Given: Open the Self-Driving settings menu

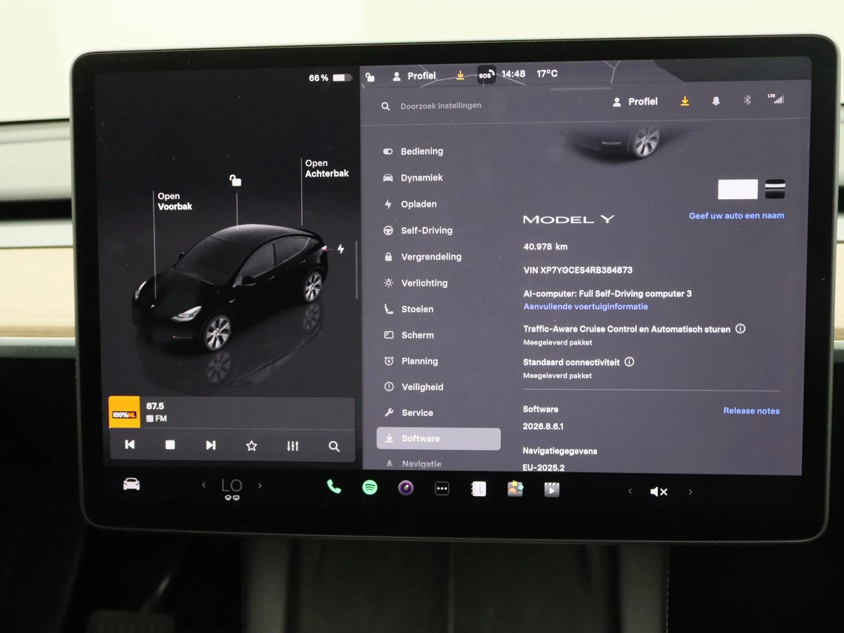Looking at the screenshot, I should click(418, 230).
